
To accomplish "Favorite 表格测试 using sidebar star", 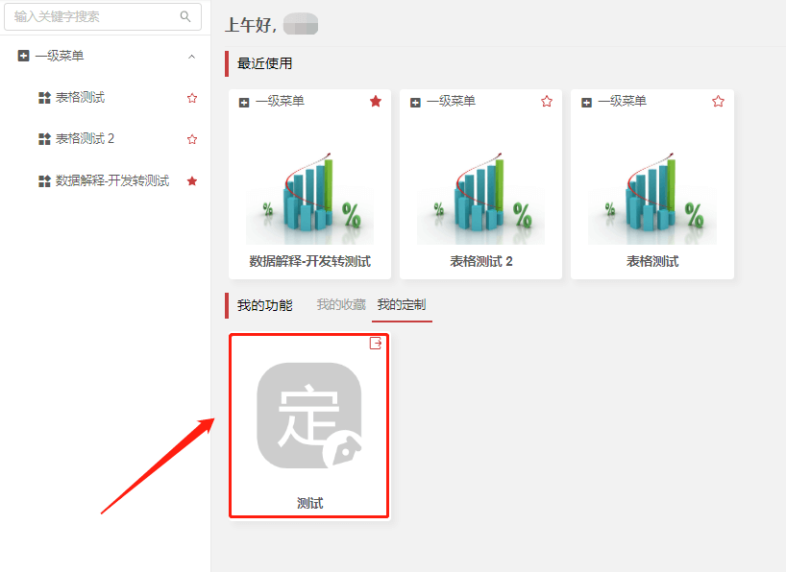I will [x=192, y=98].
